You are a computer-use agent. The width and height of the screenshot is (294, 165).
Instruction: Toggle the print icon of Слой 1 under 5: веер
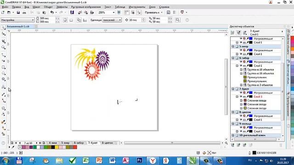(x=244, y=54)
